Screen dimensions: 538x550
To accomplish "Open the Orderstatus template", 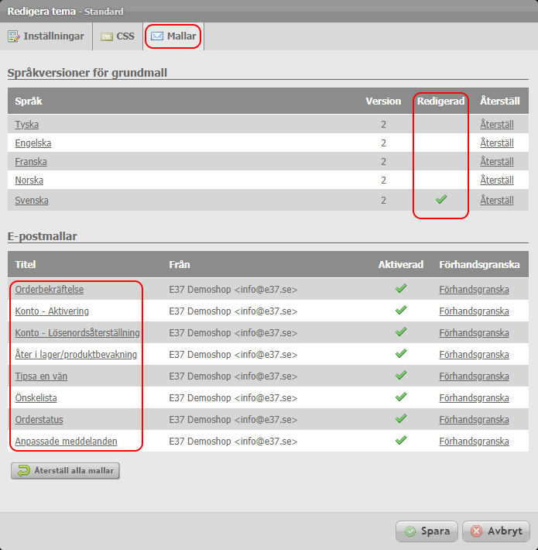I will tap(39, 420).
